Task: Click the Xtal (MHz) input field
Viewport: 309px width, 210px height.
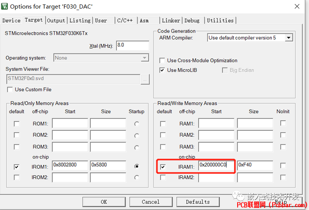Action: pos(133,46)
